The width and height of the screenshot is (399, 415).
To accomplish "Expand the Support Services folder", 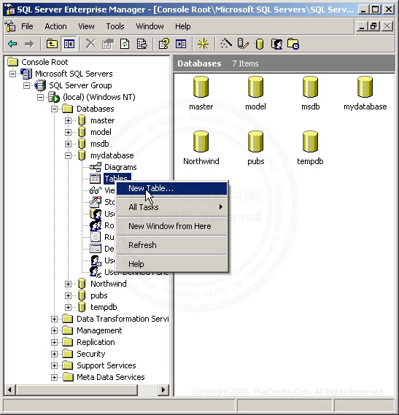I will (x=54, y=365).
